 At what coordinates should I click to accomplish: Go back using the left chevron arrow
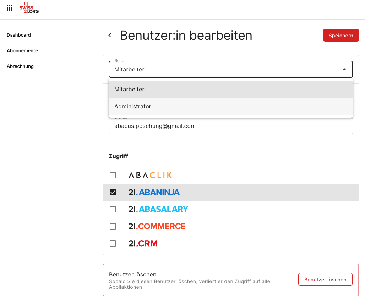point(110,35)
